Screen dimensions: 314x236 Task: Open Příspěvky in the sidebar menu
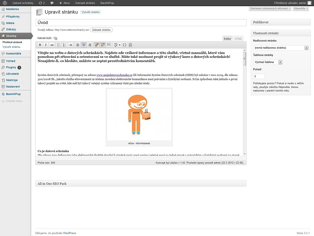point(13,17)
